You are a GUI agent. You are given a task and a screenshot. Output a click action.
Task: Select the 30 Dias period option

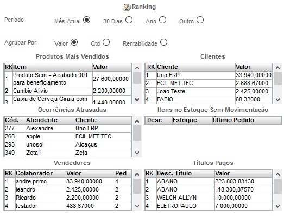129,20
